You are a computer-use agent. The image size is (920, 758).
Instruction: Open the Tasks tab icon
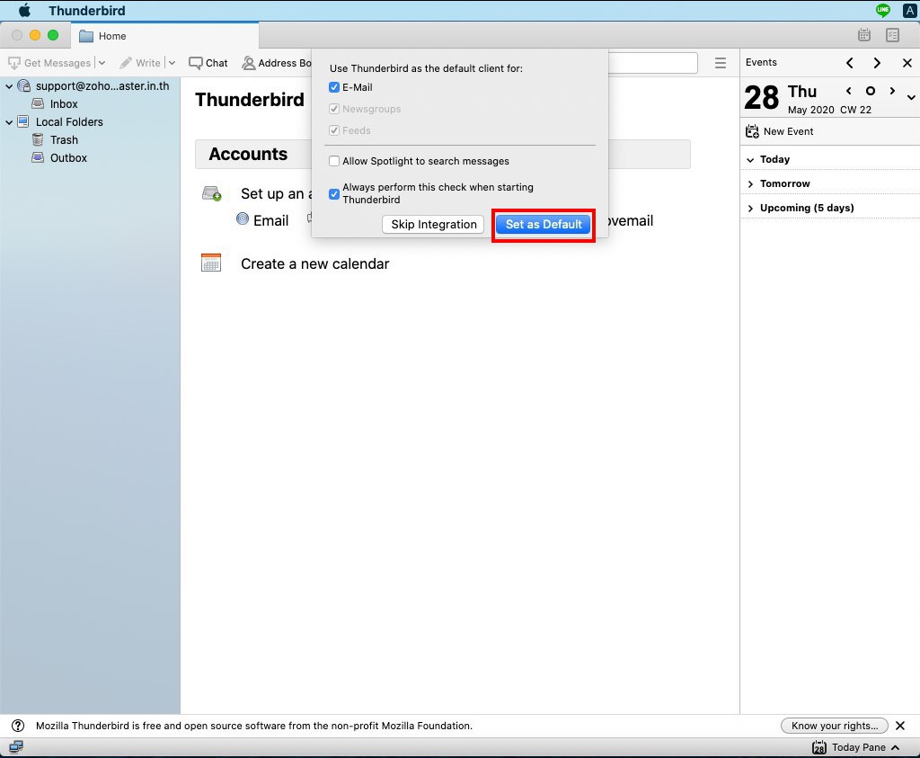(x=892, y=35)
